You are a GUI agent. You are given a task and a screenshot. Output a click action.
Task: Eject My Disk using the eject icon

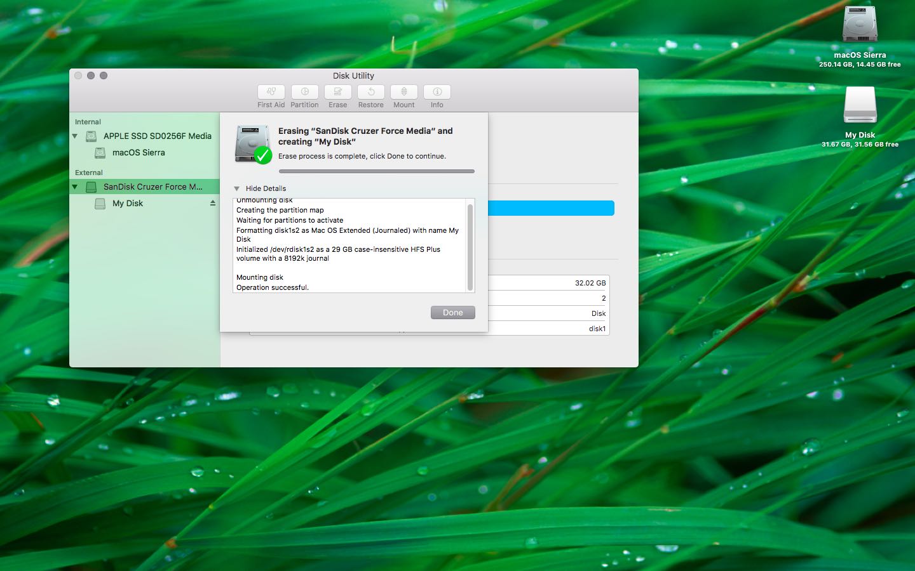213,203
